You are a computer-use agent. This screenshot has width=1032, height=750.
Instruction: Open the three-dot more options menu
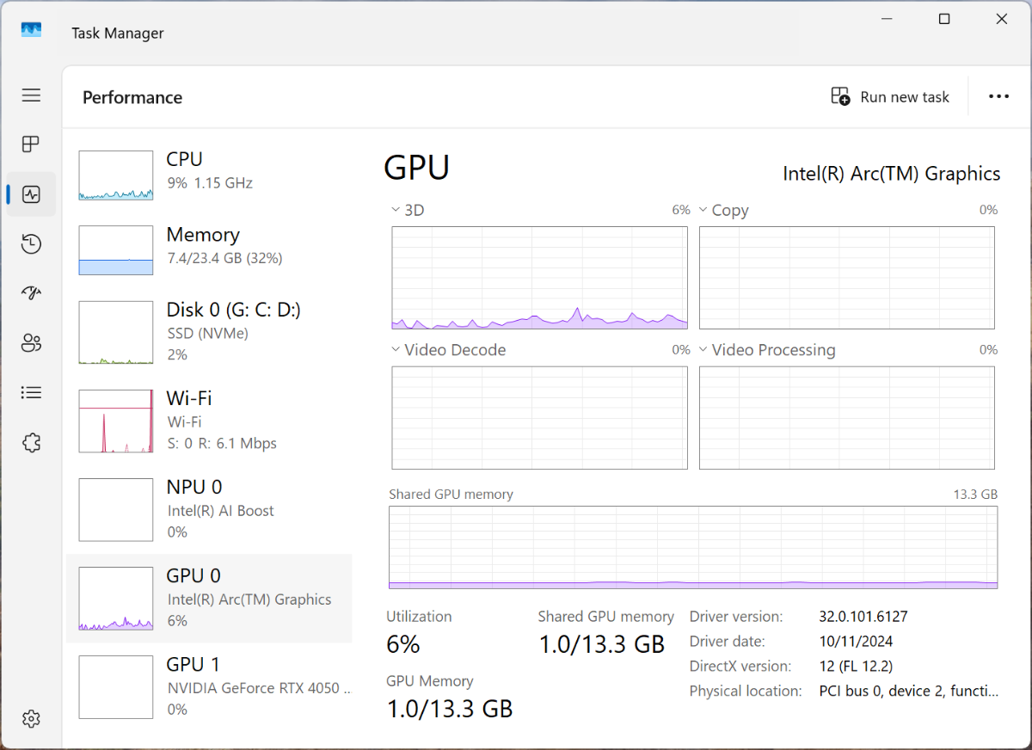(998, 96)
